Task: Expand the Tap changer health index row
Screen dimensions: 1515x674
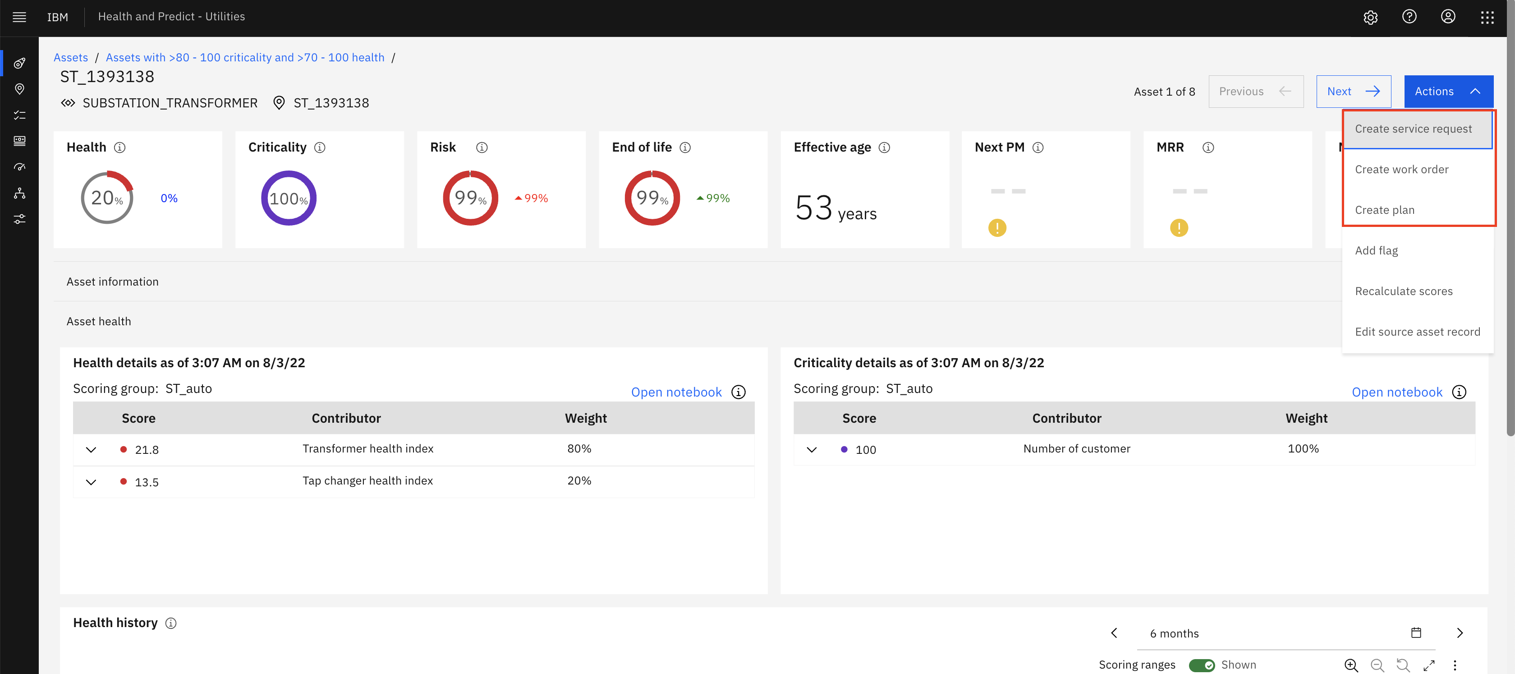Action: [91, 482]
